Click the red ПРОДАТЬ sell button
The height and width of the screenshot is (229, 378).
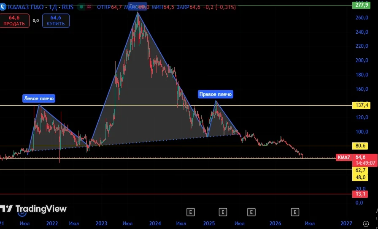14,21
